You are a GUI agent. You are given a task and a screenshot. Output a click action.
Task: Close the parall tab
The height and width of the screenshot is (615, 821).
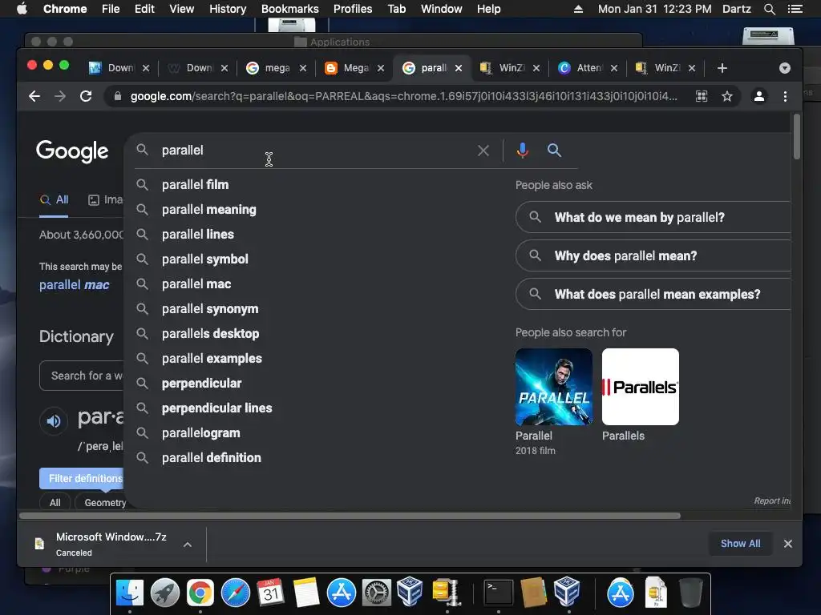click(458, 68)
